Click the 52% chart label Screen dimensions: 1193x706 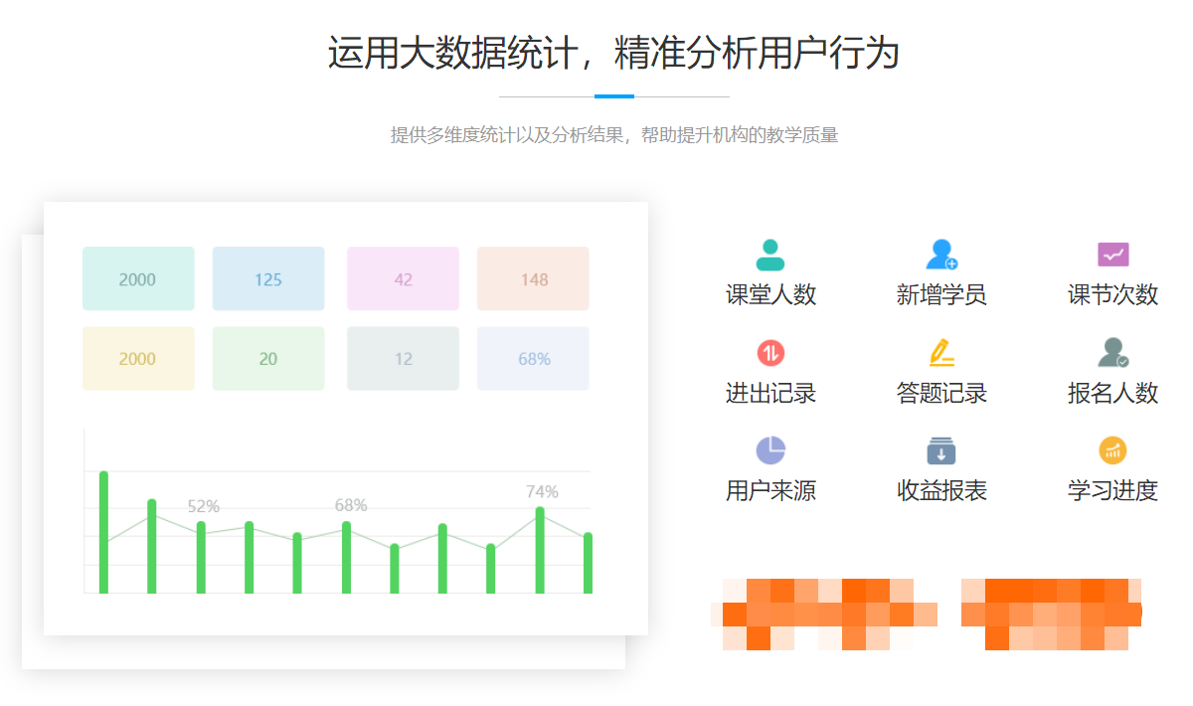tap(204, 506)
